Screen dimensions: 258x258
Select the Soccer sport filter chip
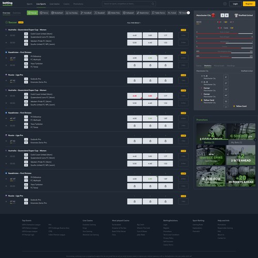(33, 13)
